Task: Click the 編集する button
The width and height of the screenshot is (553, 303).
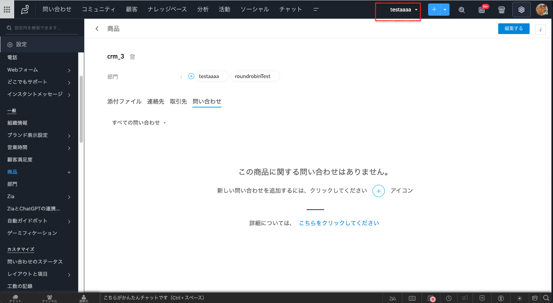Action: (x=514, y=29)
